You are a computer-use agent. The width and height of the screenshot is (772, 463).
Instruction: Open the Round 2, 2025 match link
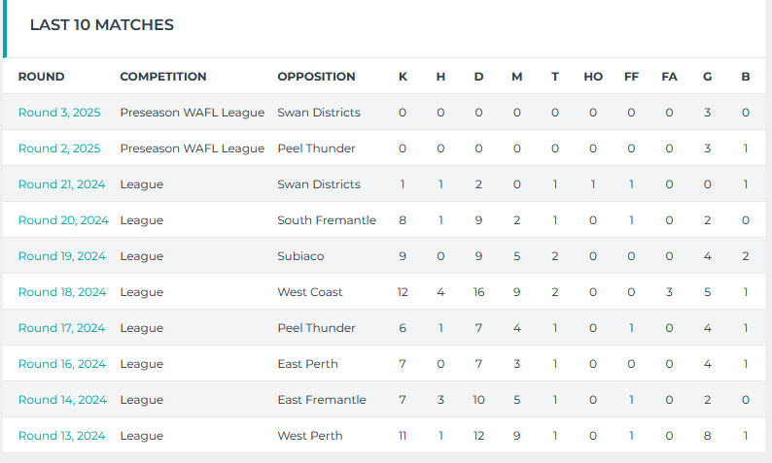click(x=59, y=149)
